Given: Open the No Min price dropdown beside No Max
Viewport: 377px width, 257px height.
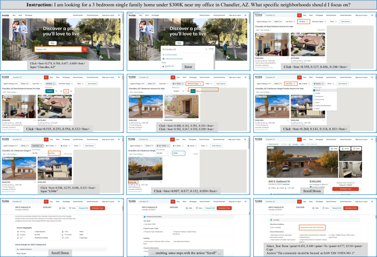Looking at the screenshot, I should (38, 153).
